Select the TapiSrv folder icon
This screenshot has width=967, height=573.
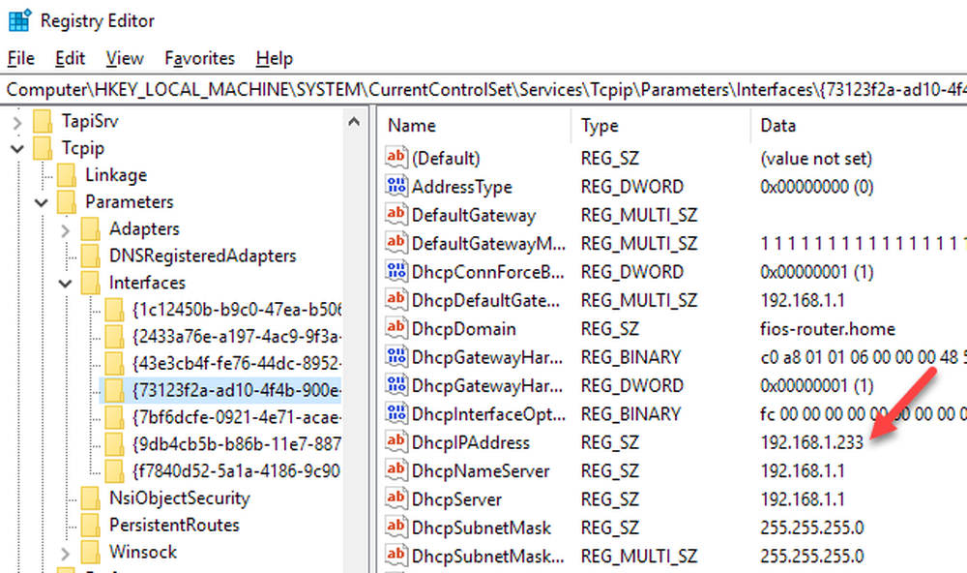click(43, 122)
